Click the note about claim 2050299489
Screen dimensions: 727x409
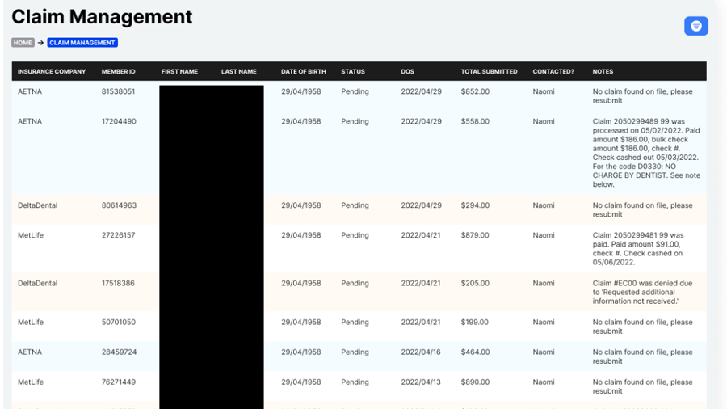tap(645, 153)
